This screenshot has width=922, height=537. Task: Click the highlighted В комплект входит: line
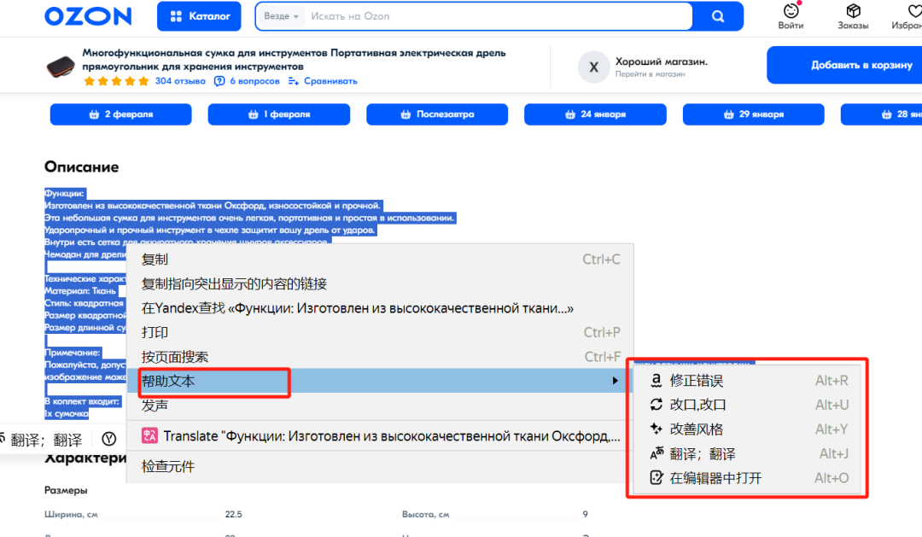pos(82,401)
